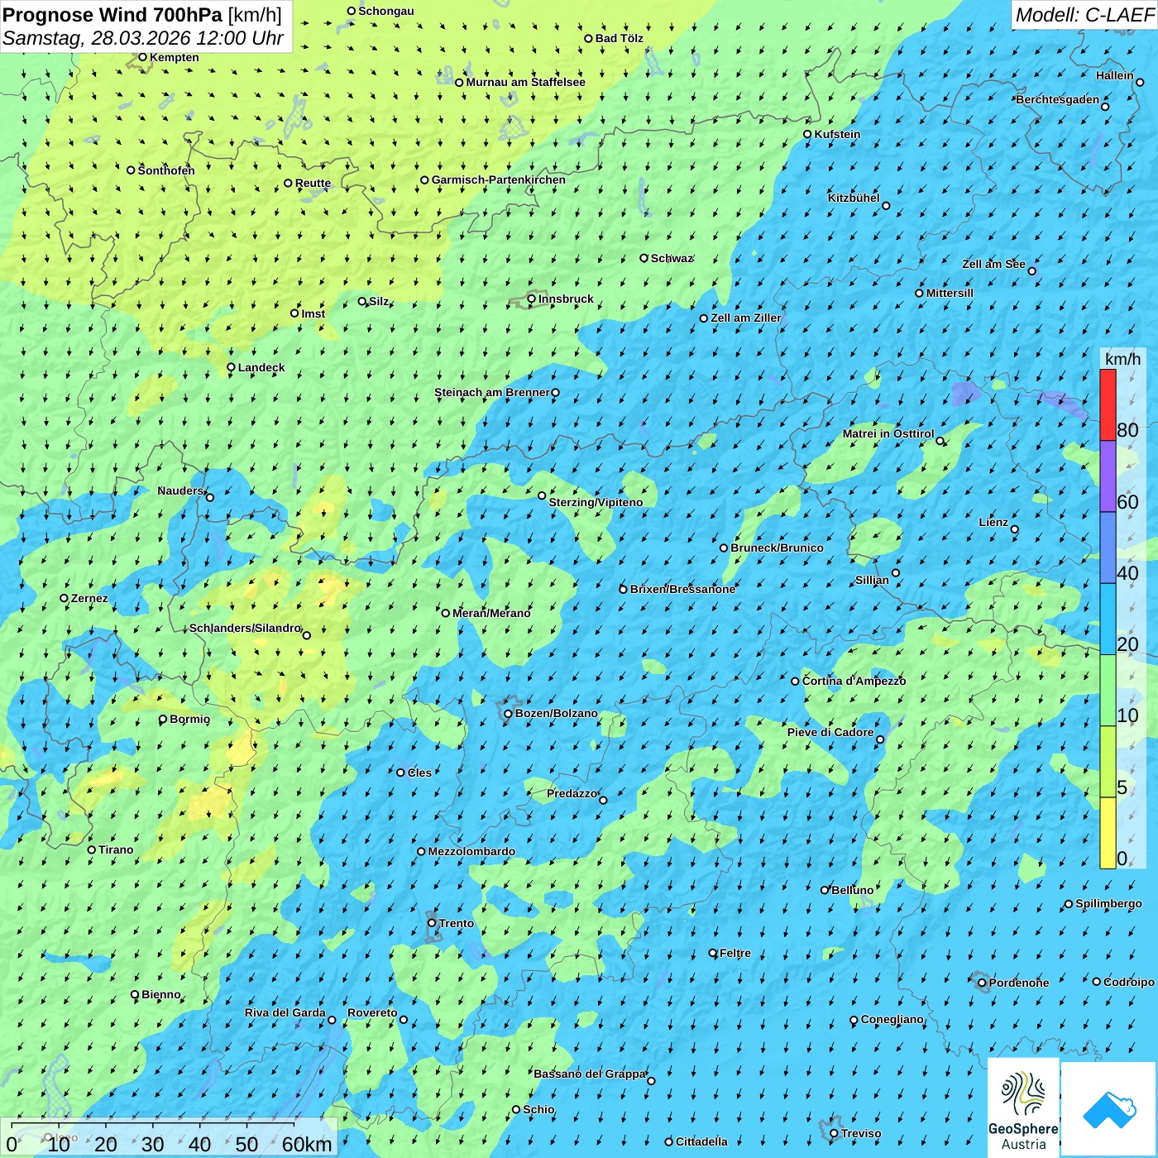Click the Schongau city label

coord(386,11)
